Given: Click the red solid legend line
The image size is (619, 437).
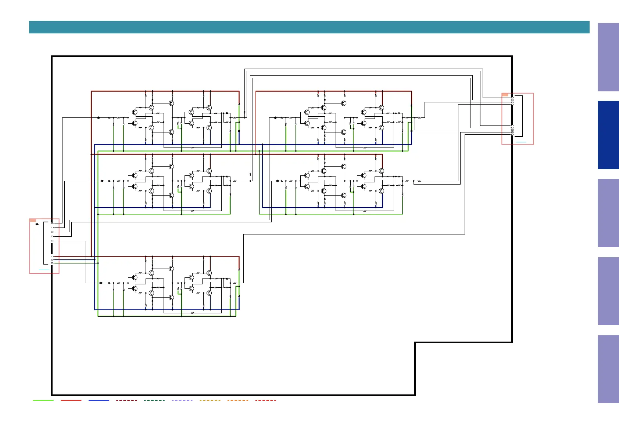Looking at the screenshot, I should pyautogui.click(x=71, y=400).
